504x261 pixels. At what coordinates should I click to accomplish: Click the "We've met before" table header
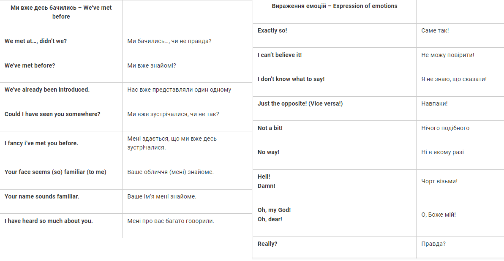[x=61, y=12]
